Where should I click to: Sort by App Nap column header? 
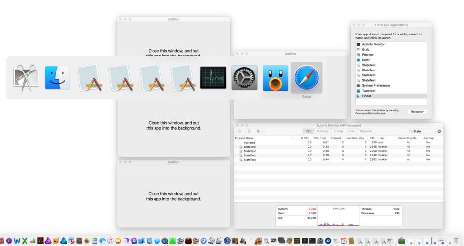428,138
